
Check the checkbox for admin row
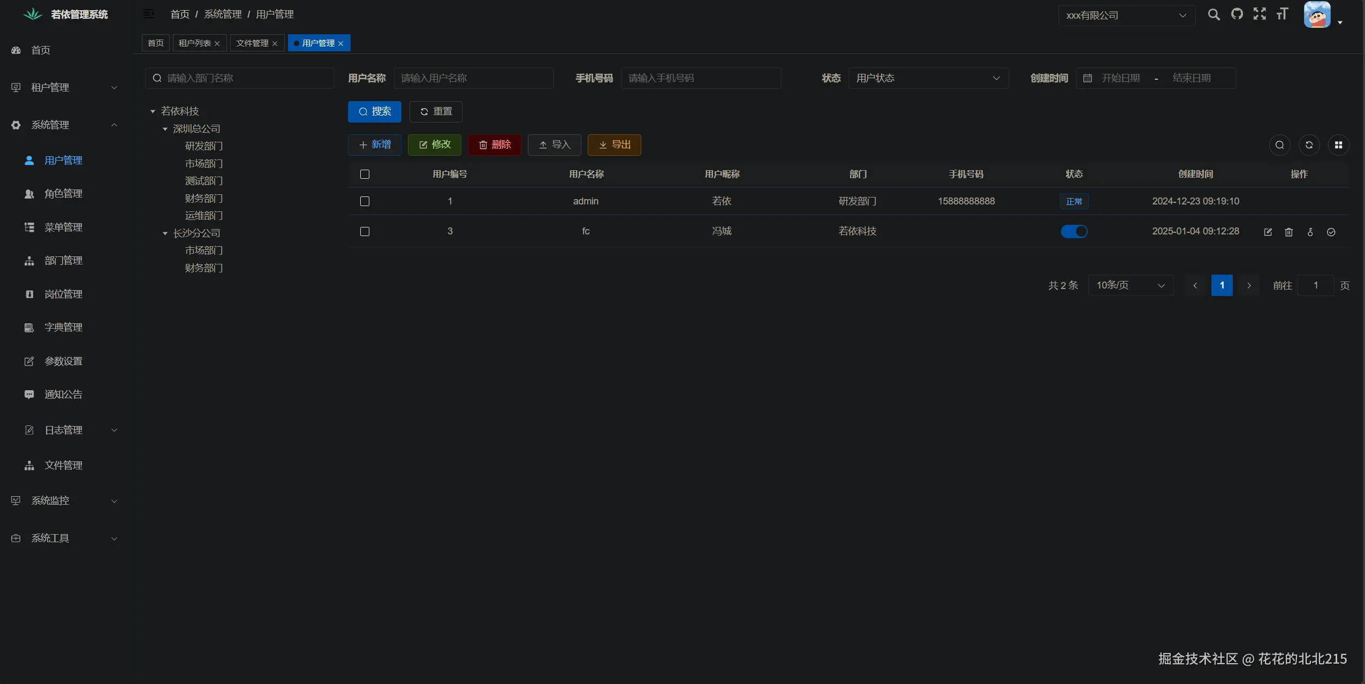click(x=365, y=201)
